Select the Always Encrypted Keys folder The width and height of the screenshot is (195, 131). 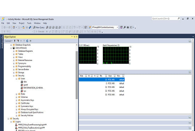coord(29,109)
